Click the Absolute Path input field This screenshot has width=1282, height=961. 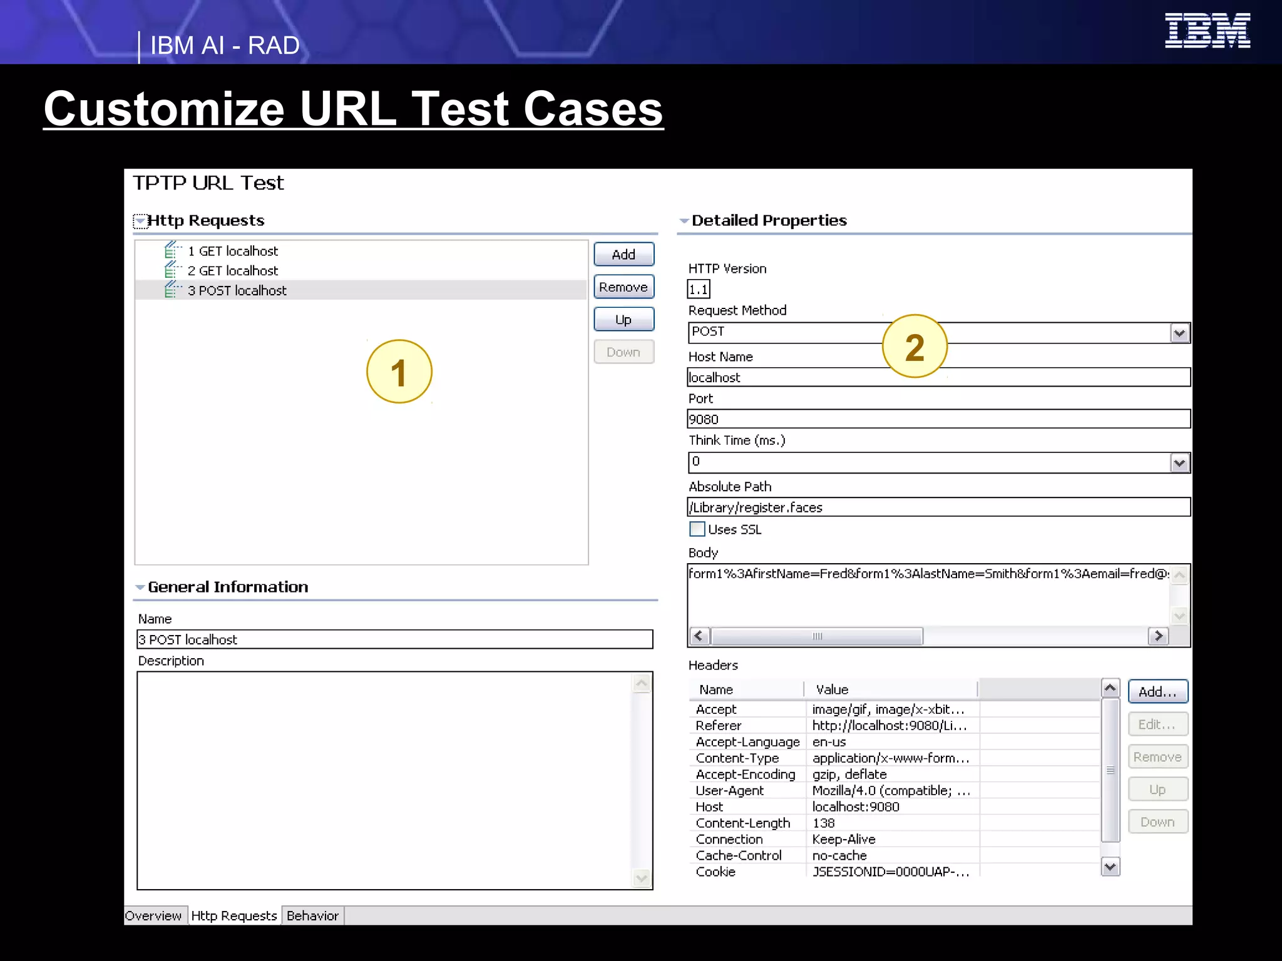coord(939,507)
